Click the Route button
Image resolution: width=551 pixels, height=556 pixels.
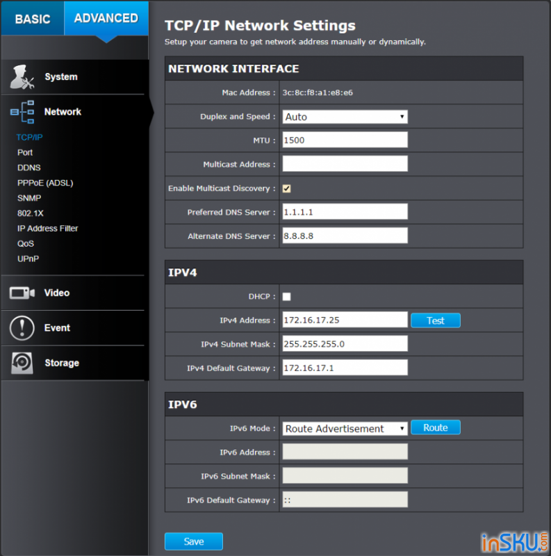point(436,427)
